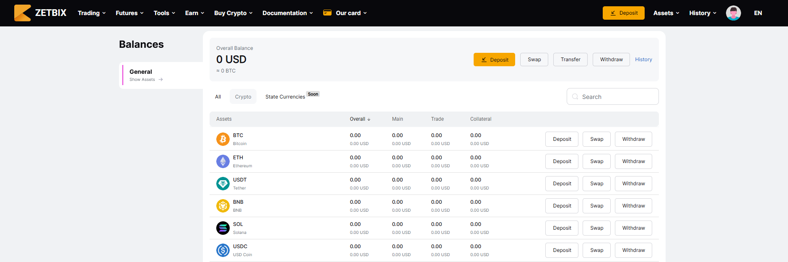
Task: Click the Tether USDT coin icon
Action: coord(223,184)
